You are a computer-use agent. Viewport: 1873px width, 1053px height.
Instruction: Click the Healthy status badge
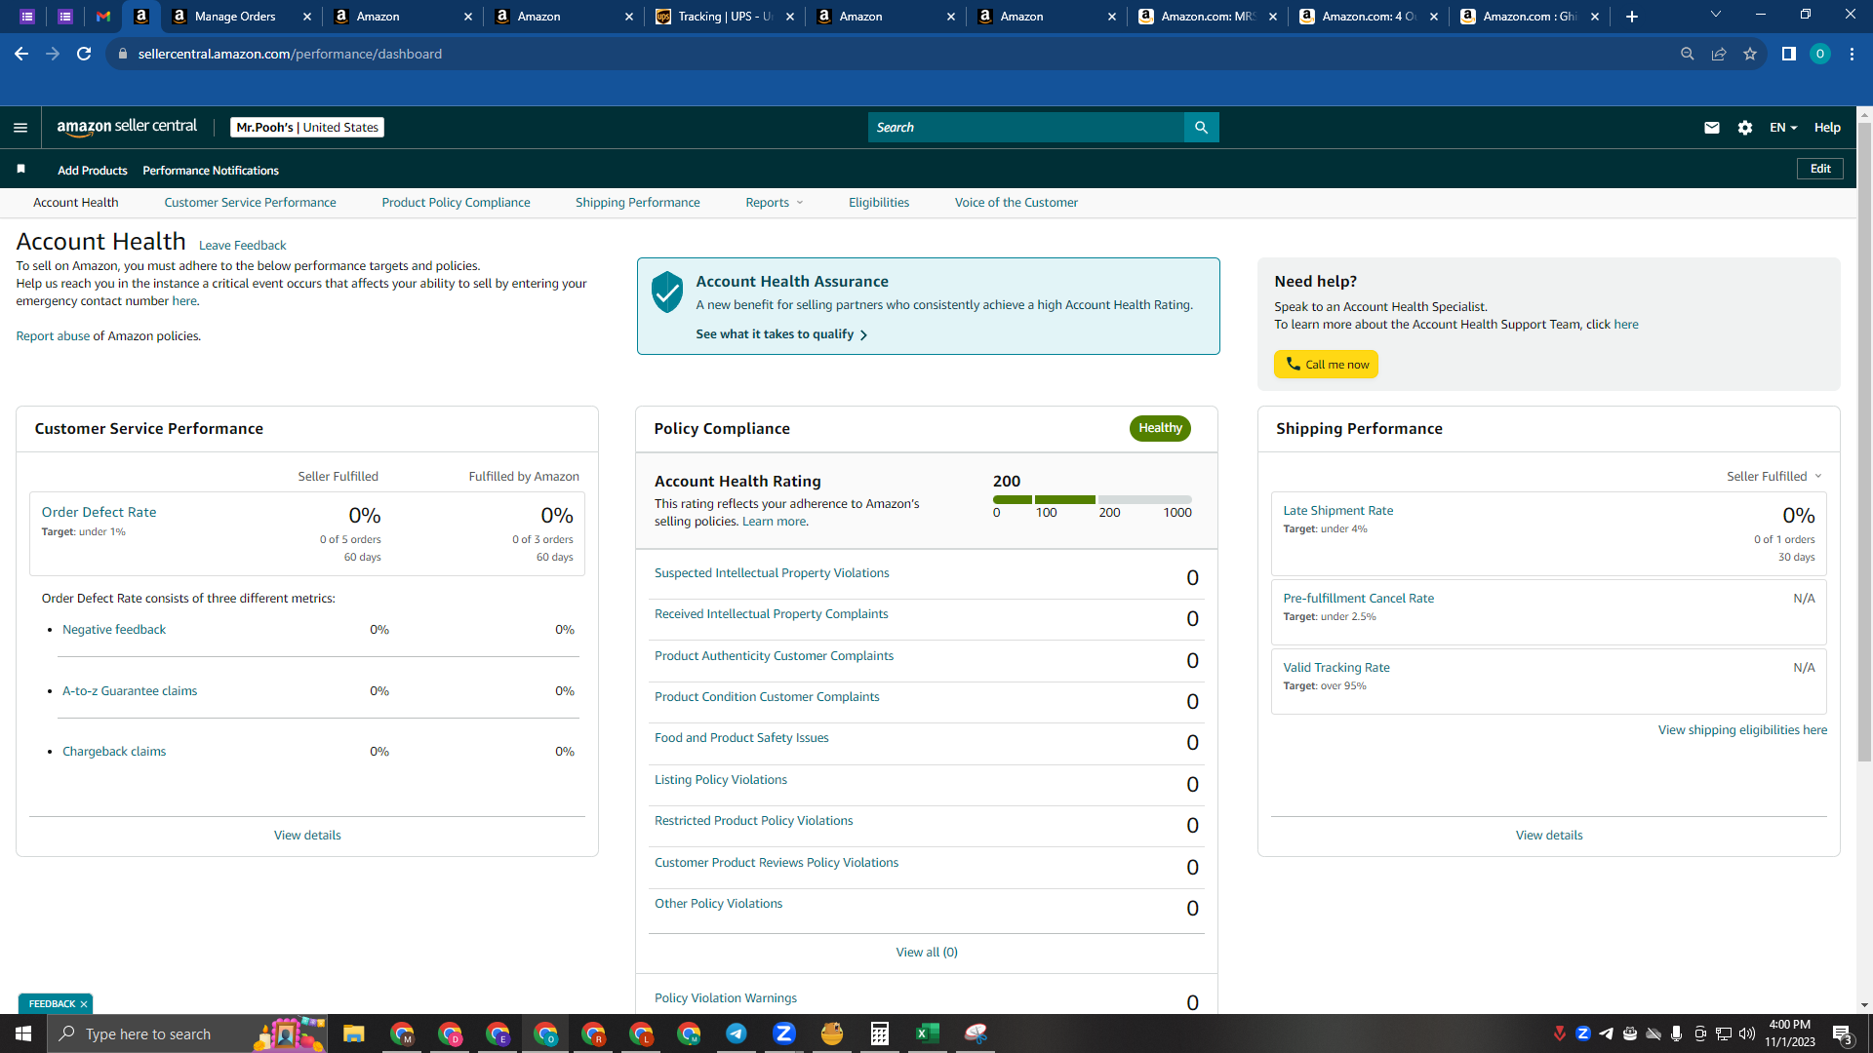pyautogui.click(x=1160, y=428)
